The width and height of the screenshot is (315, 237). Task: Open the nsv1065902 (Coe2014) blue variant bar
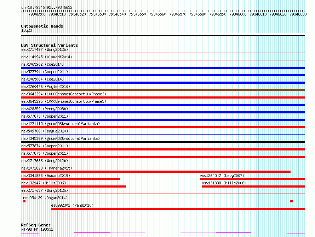click(x=163, y=68)
